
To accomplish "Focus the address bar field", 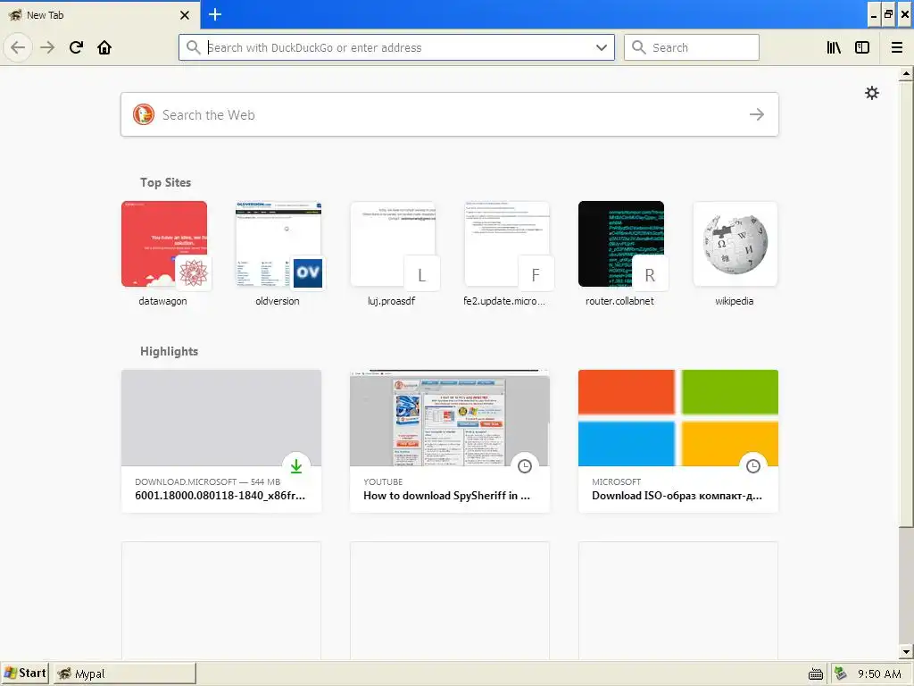I will coord(397,47).
